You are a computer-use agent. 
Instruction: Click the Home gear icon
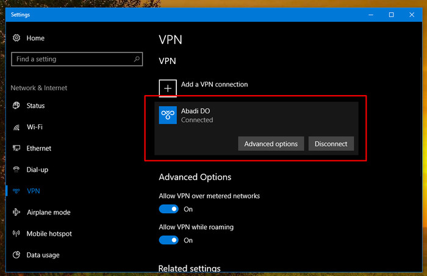tap(16, 38)
